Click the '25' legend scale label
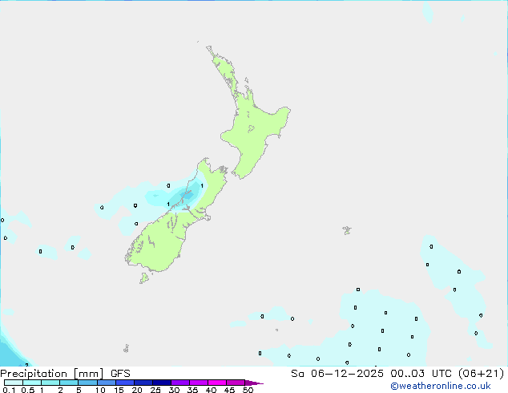508x393 pixels. click(x=155, y=390)
